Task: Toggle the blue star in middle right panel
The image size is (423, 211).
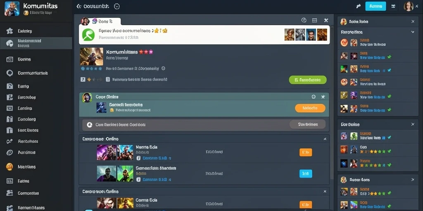Action: [389, 138]
